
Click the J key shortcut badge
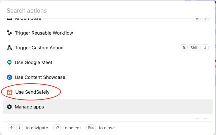coord(205,48)
